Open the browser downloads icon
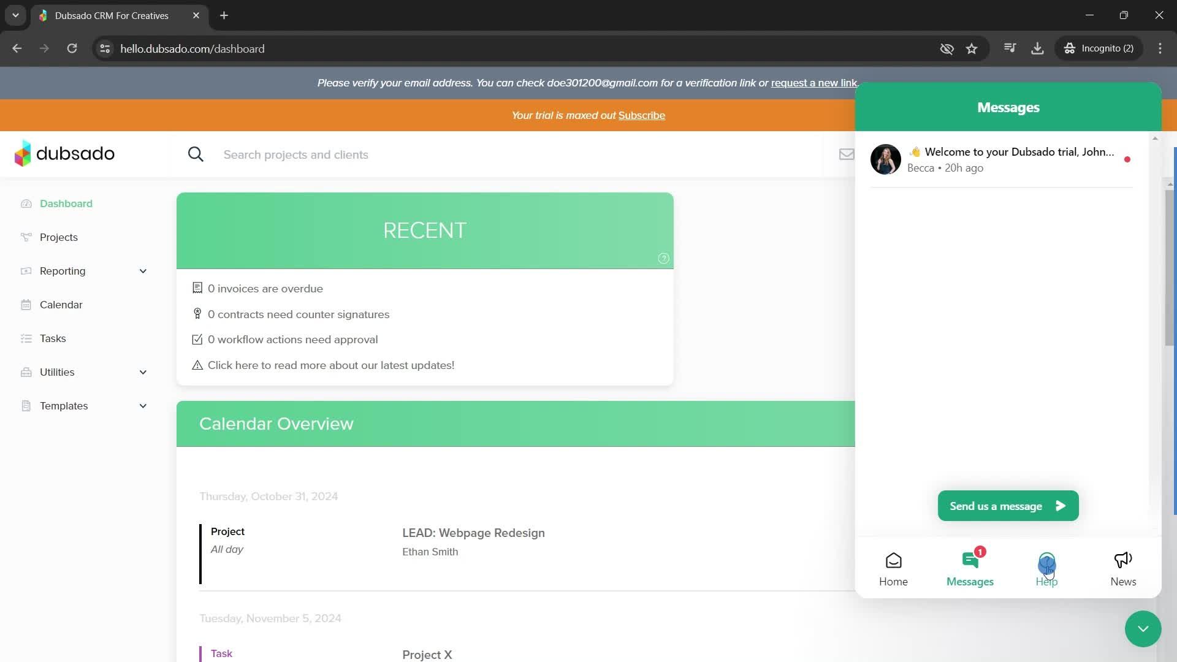 pos(1037,48)
